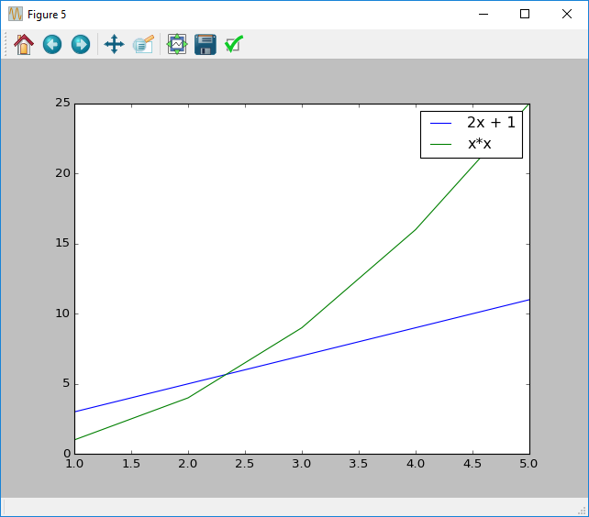The image size is (589, 517).
Task: Reset the plot to original view with Home
Action: pyautogui.click(x=24, y=44)
